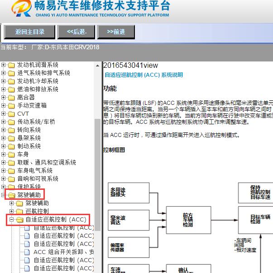The width and height of the screenshot is (273, 273).
Task: Select the 发动机润滑系统 folder icon
Action: click(11, 65)
